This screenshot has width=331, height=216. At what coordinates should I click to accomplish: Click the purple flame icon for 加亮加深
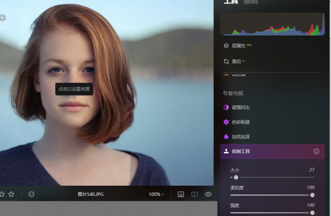pos(226,137)
